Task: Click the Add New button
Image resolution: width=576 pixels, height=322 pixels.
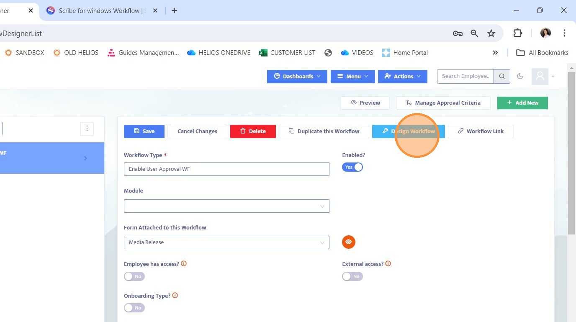Action: pyautogui.click(x=522, y=103)
